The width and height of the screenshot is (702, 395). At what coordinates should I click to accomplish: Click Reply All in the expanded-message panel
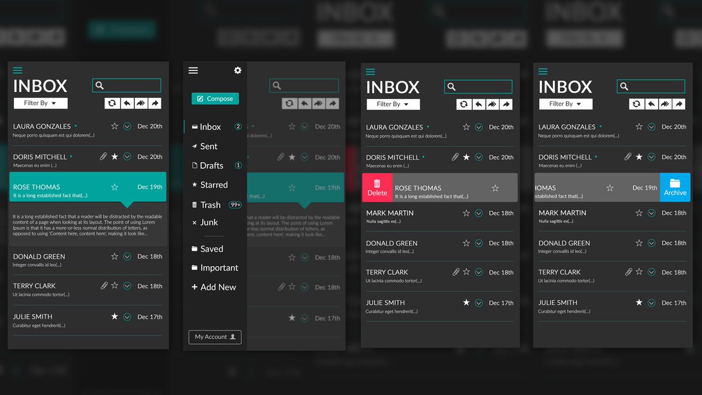click(x=140, y=103)
